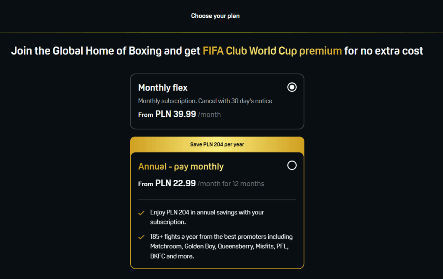Click the checkmark icon beside annual savings
Screen dimensions: 443x279
[141, 213]
